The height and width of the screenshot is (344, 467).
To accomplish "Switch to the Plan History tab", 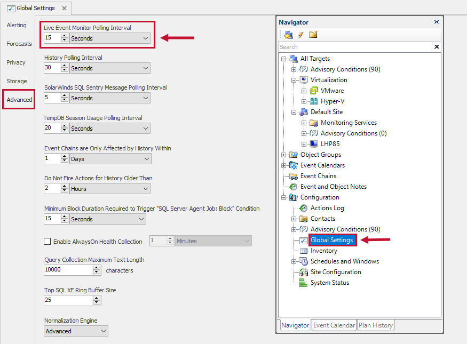I will coord(375,325).
